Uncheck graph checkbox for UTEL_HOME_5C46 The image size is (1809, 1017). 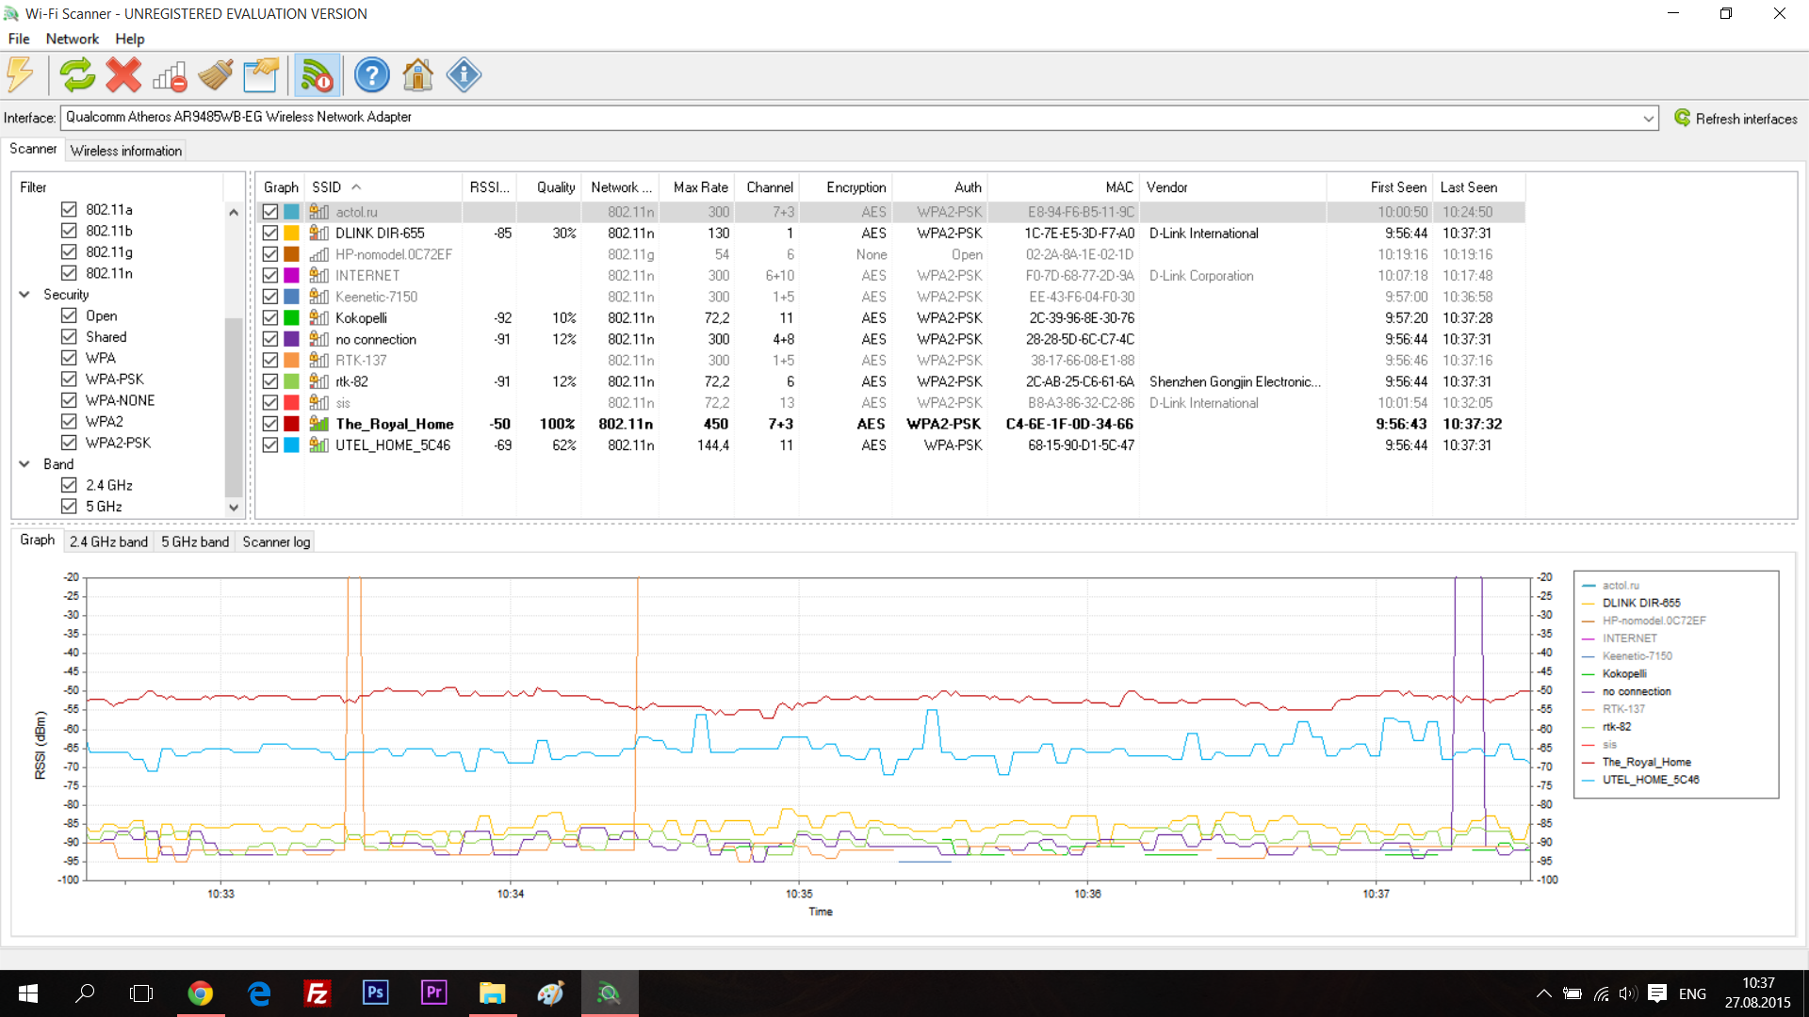[x=270, y=445]
